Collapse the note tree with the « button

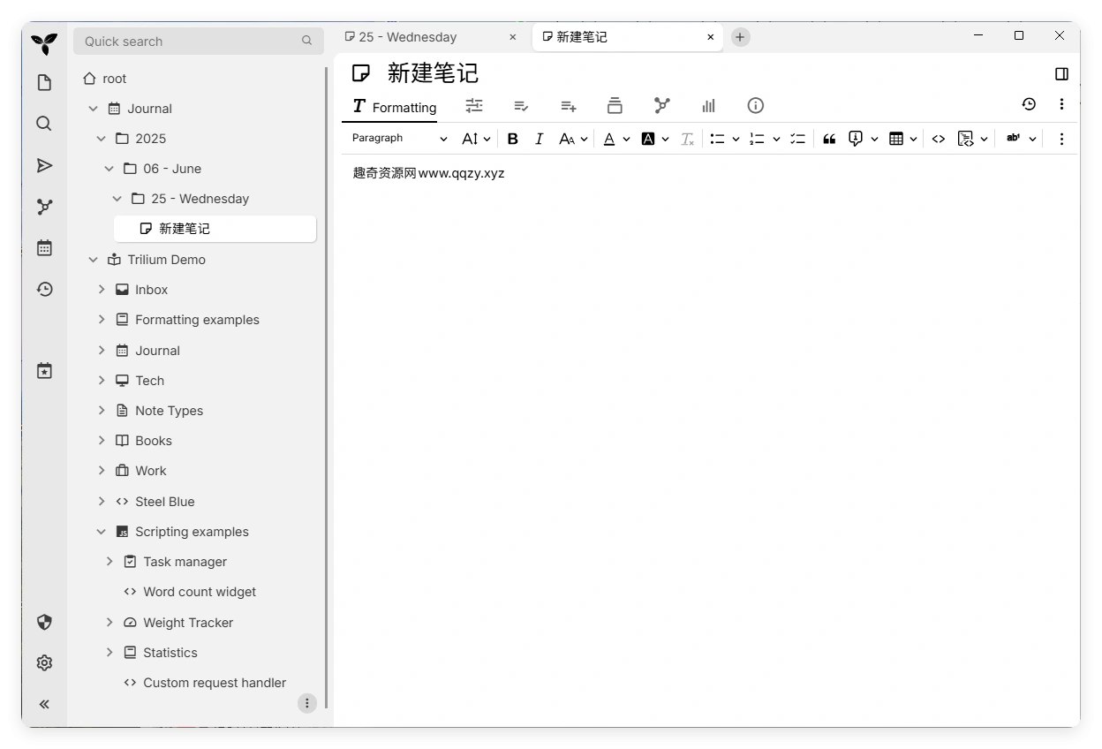[x=44, y=704]
